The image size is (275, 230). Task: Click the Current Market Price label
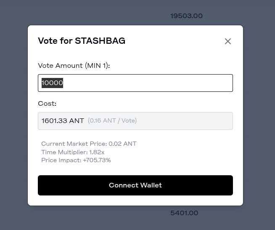(x=74, y=144)
